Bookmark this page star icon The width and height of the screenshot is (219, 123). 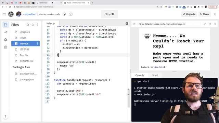[161, 7]
